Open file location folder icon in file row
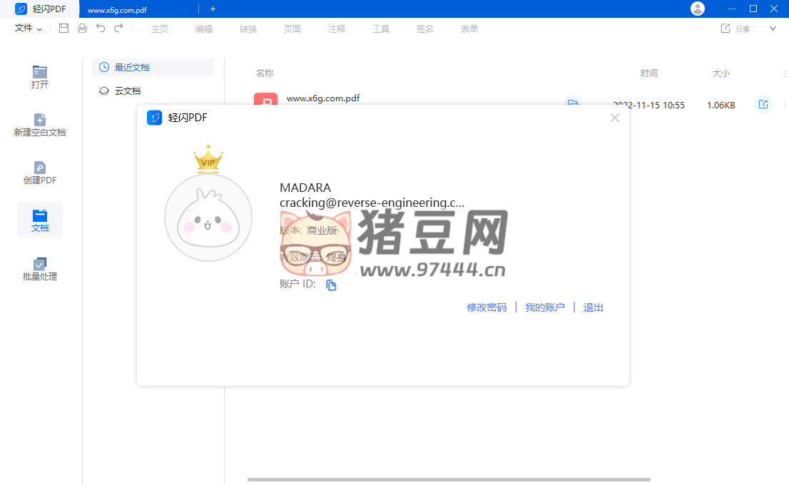789x485 pixels. pyautogui.click(x=572, y=103)
